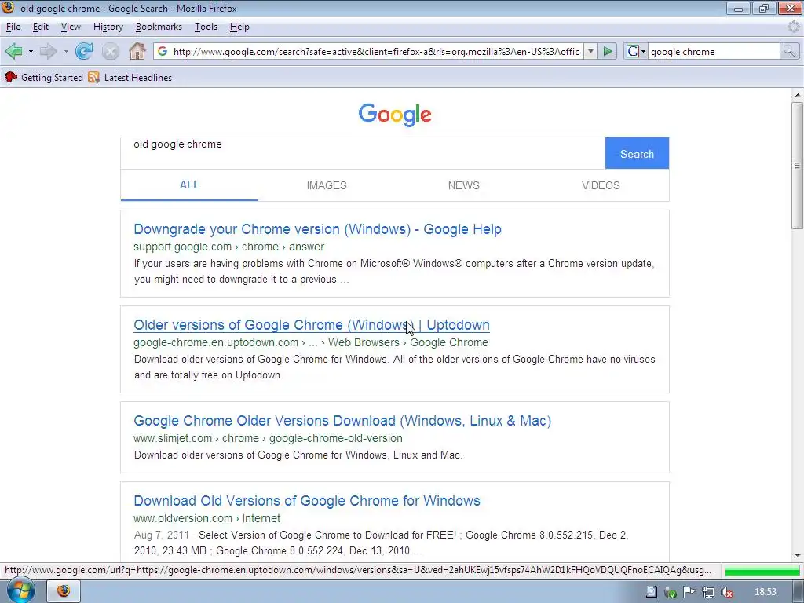This screenshot has width=804, height=603.
Task: Open the Latest Headlines feed bookmark
Action: pos(130,78)
